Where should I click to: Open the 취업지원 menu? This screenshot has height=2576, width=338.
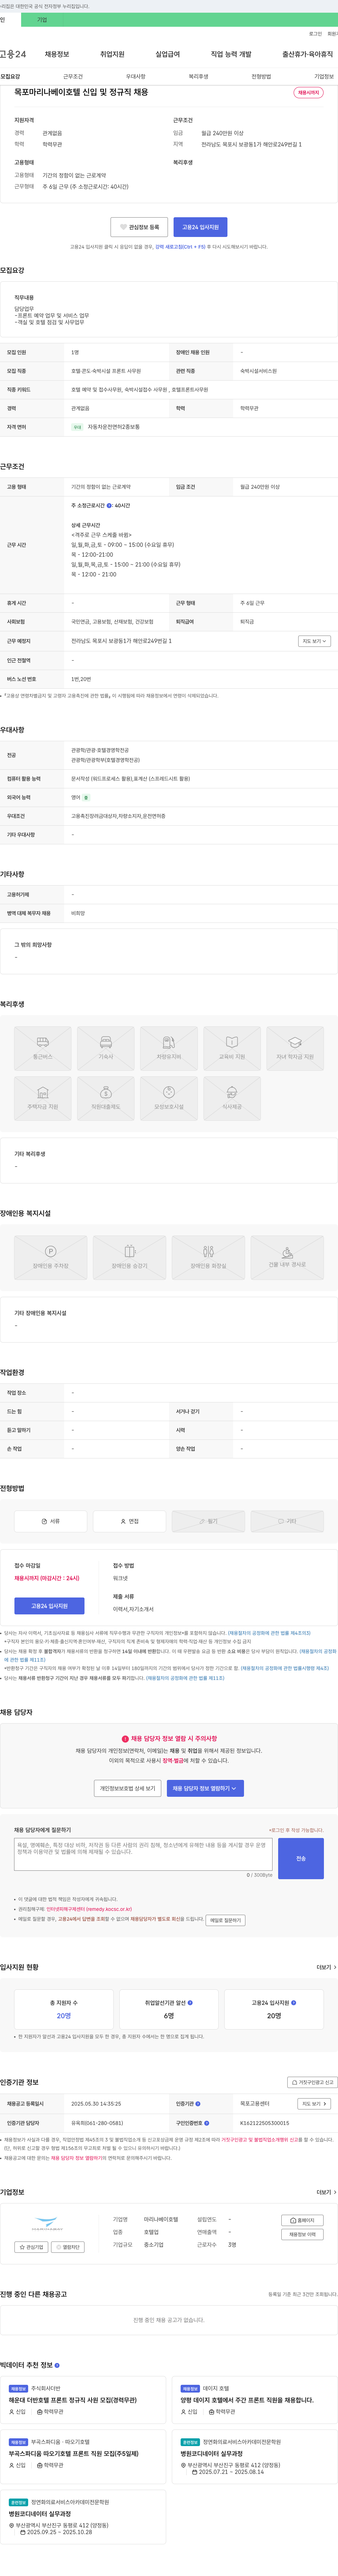tap(112, 54)
